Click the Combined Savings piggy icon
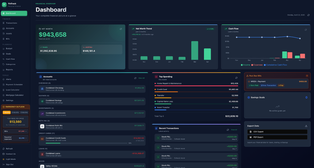Image resolution: width=314 pixels, height=168 pixels. pyautogui.click(x=42, y=101)
